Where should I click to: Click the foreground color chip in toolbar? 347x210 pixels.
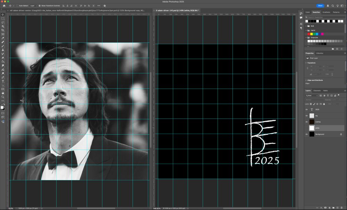pos(2,107)
